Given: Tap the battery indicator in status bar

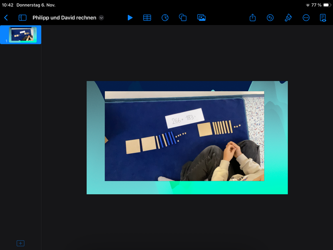Looking at the screenshot, I should pyautogui.click(x=326, y=5).
